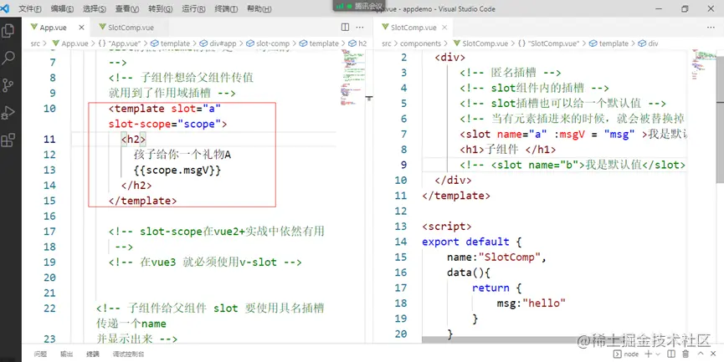The height and width of the screenshot is (362, 724).
Task: Open the Search view in activity bar
Action: (8, 58)
